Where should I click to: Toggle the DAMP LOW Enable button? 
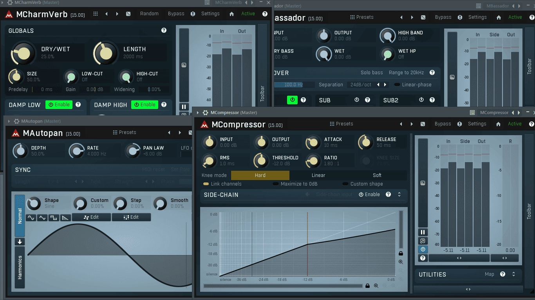(59, 104)
